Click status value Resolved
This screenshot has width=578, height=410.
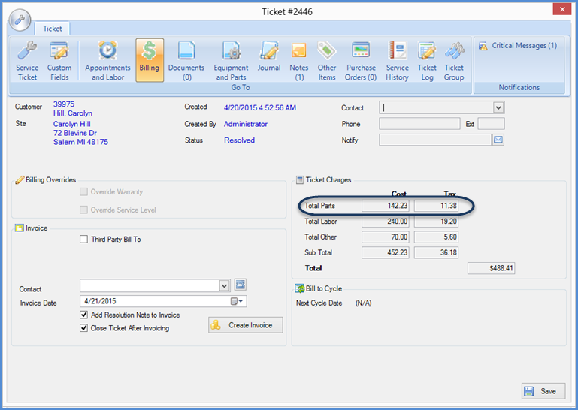239,140
